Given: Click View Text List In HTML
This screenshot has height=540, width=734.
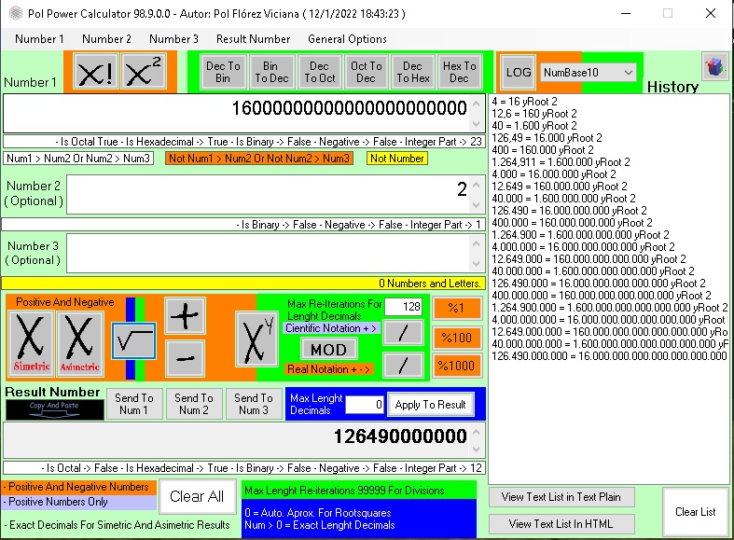Looking at the screenshot, I should point(561,524).
